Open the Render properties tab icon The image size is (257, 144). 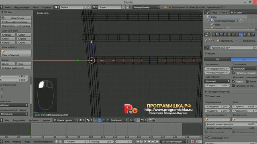pyautogui.click(x=213, y=34)
